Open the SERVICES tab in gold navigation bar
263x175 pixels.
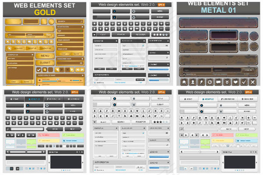click(x=18, y=48)
